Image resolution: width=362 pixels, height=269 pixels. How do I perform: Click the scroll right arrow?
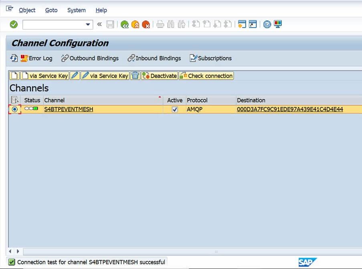click(x=18, y=251)
